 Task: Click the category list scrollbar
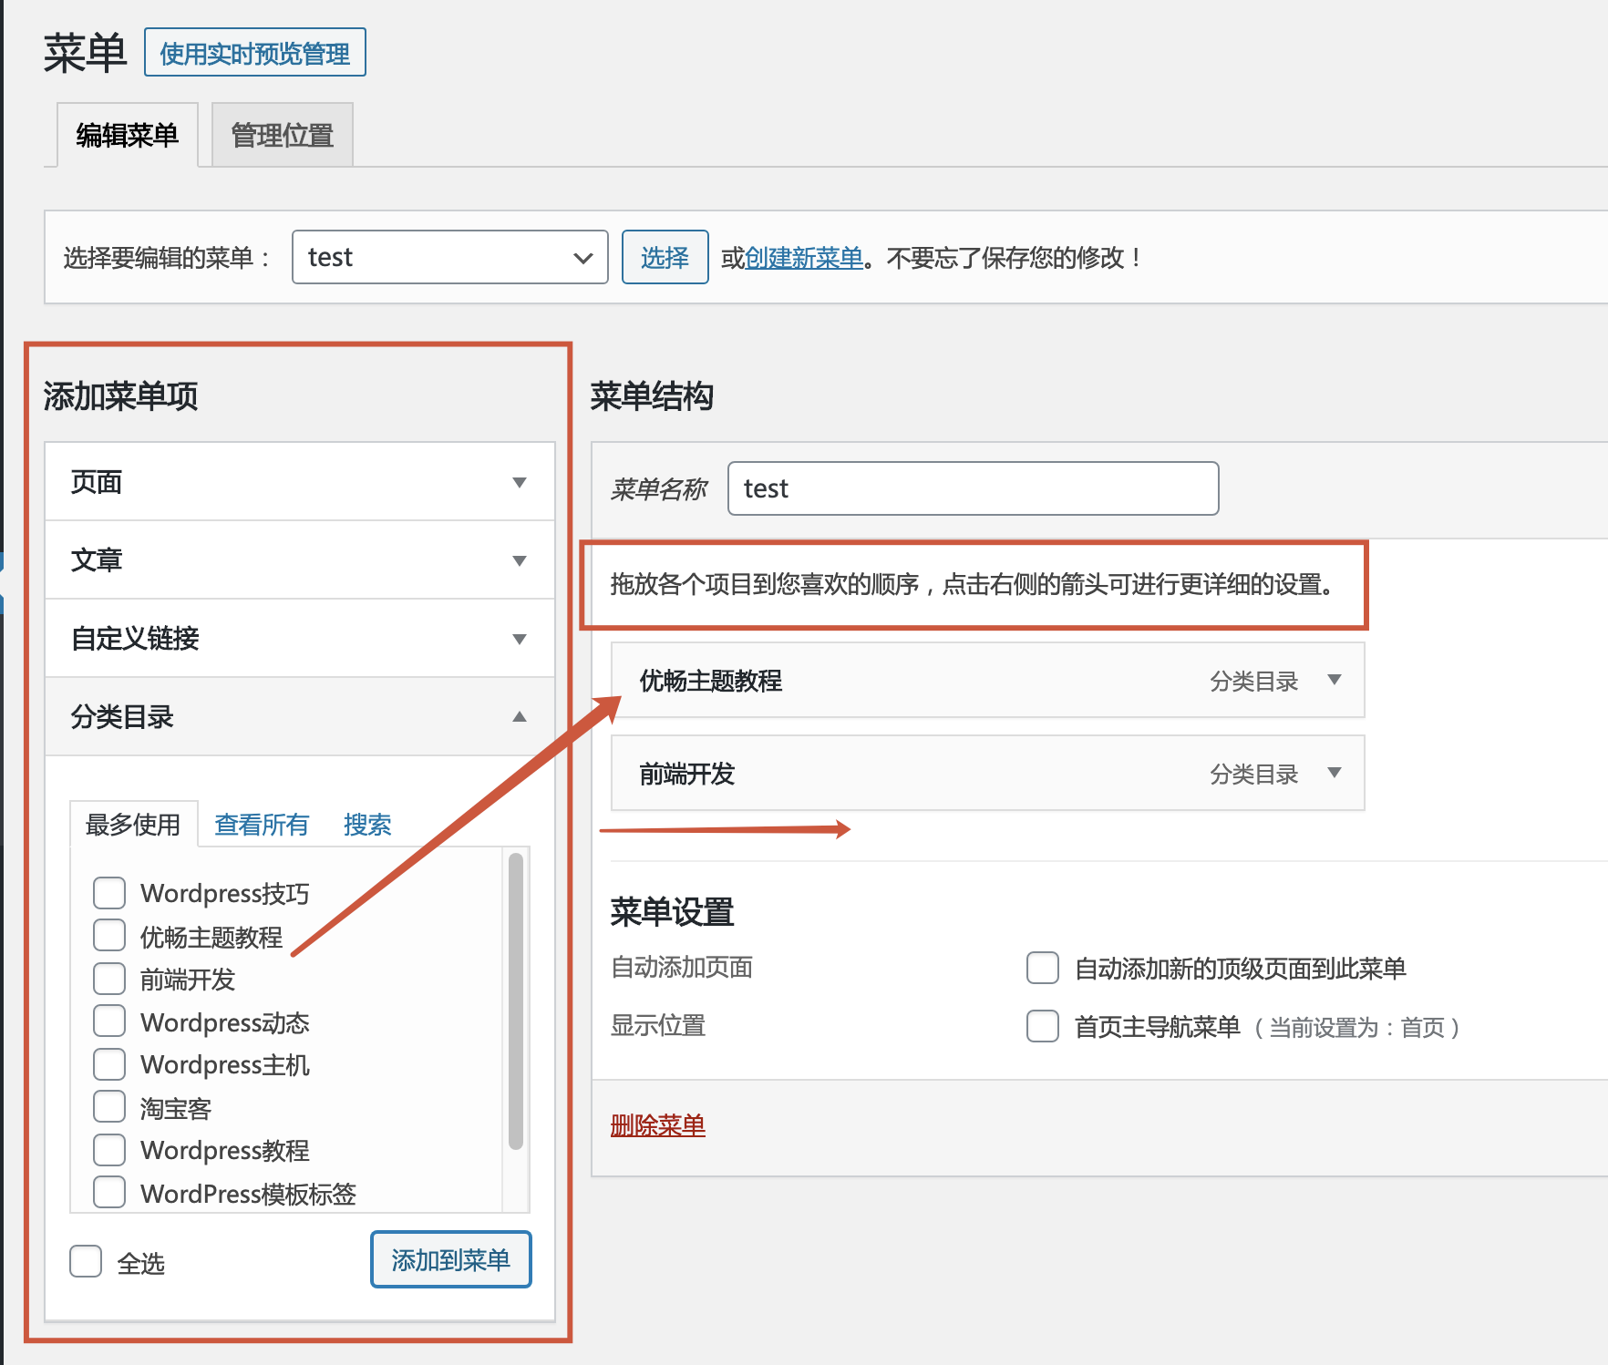515,1002
